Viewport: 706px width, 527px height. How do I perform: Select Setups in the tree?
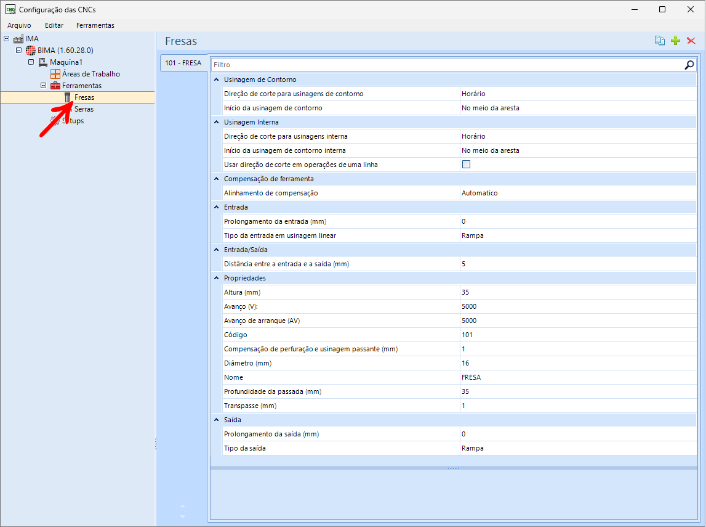coord(73,121)
